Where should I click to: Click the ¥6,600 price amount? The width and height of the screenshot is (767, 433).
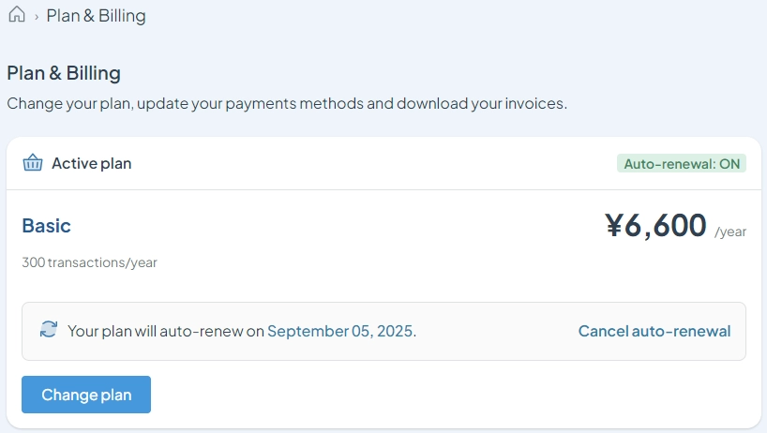click(x=655, y=226)
